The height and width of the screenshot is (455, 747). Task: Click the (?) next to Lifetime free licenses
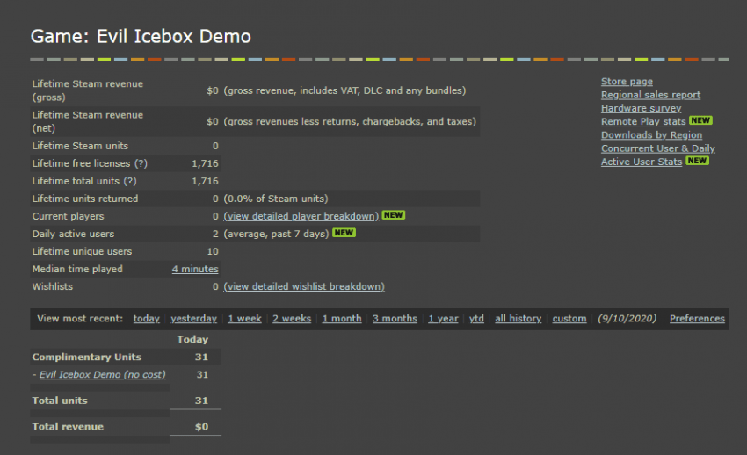(141, 163)
